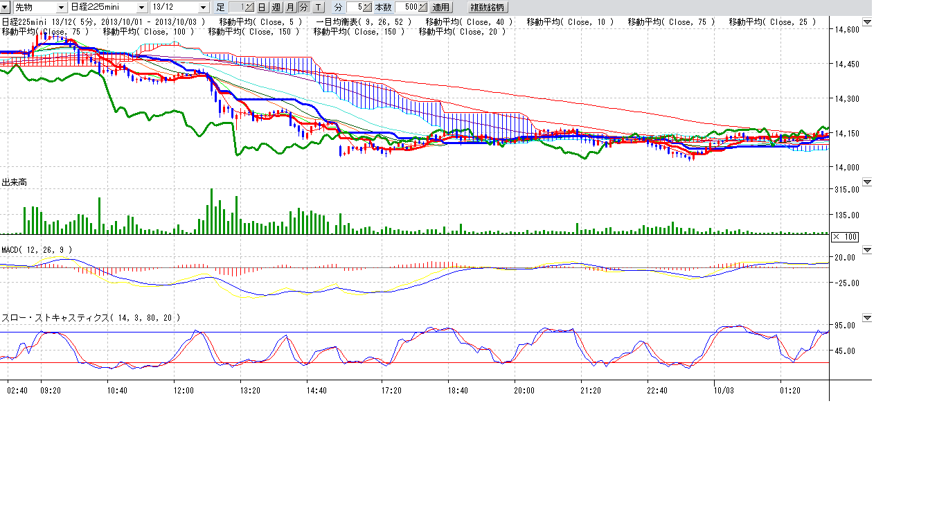The width and height of the screenshot is (946, 532).
Task: Open the MACD panel menu arrow
Action: click(867, 249)
